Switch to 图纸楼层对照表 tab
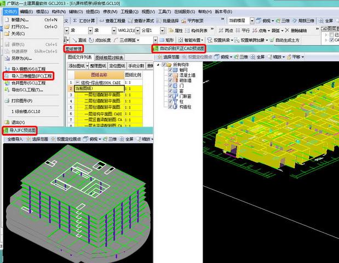 tap(110, 58)
